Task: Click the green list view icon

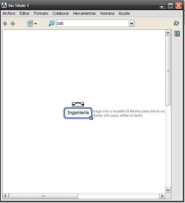Action: tap(177, 34)
